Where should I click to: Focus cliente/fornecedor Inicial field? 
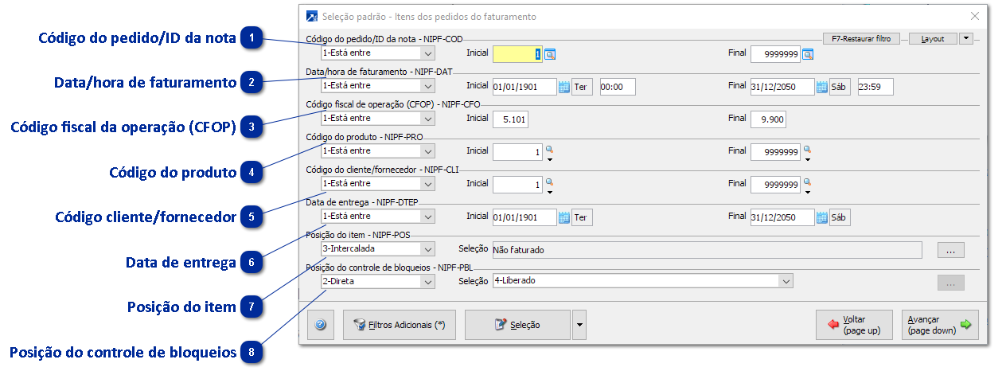coord(518,184)
